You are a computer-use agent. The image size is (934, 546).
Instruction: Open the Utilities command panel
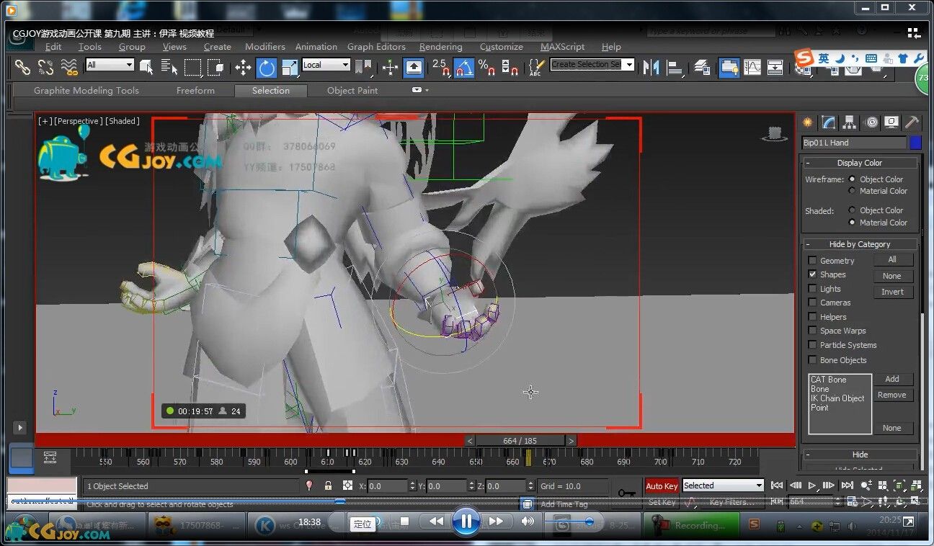[x=912, y=122]
